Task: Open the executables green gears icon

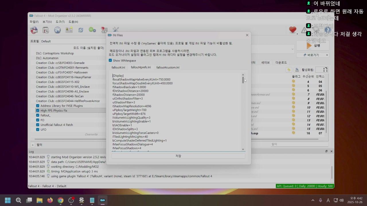Action: tap(92, 30)
